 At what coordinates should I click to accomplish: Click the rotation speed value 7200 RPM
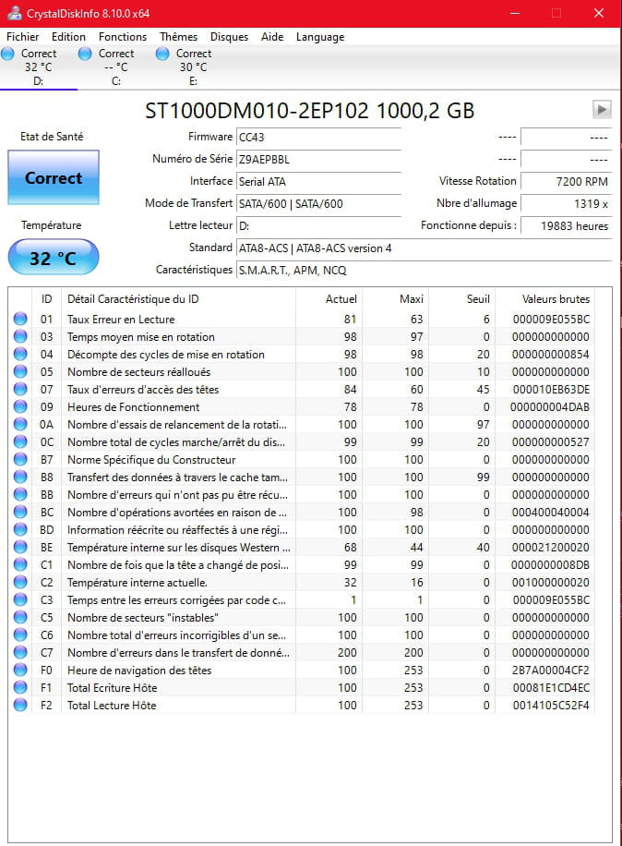click(x=566, y=181)
